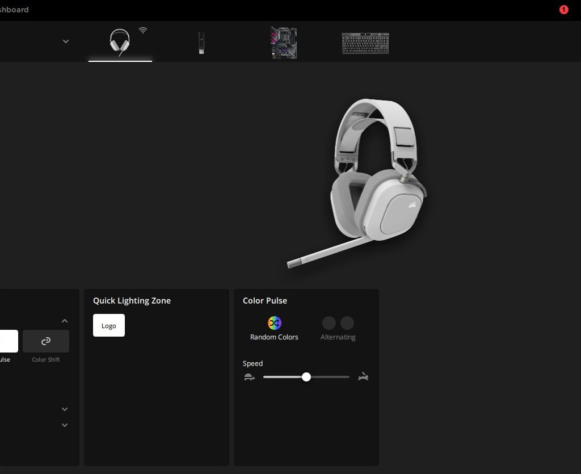
Task: Toggle the Logo lighting zone
Action: pos(109,326)
